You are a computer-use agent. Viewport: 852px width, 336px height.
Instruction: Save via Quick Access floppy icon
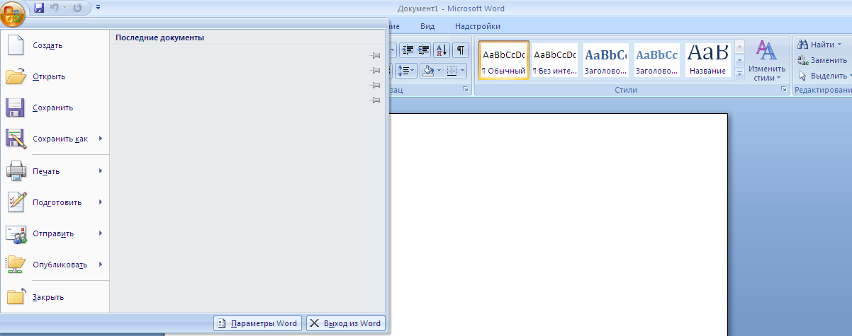(39, 8)
